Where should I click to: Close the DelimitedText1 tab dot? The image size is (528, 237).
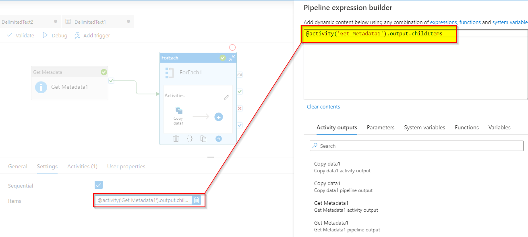tap(128, 21)
